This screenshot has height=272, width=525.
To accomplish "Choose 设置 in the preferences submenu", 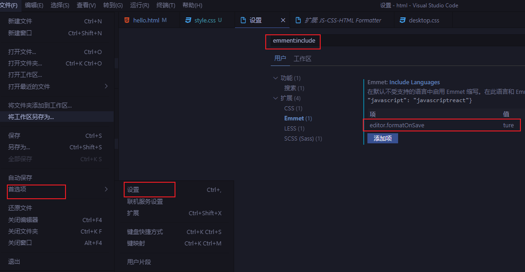I will 174,190.
